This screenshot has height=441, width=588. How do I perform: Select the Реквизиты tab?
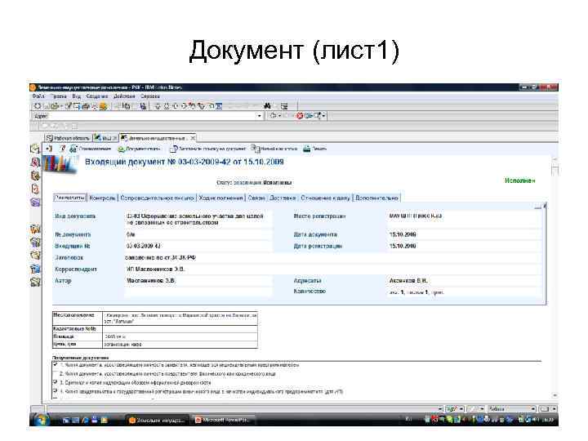pyautogui.click(x=69, y=198)
